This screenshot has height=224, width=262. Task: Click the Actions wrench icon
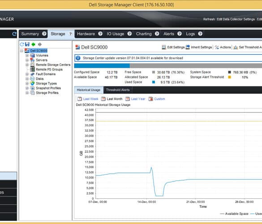[217, 47]
